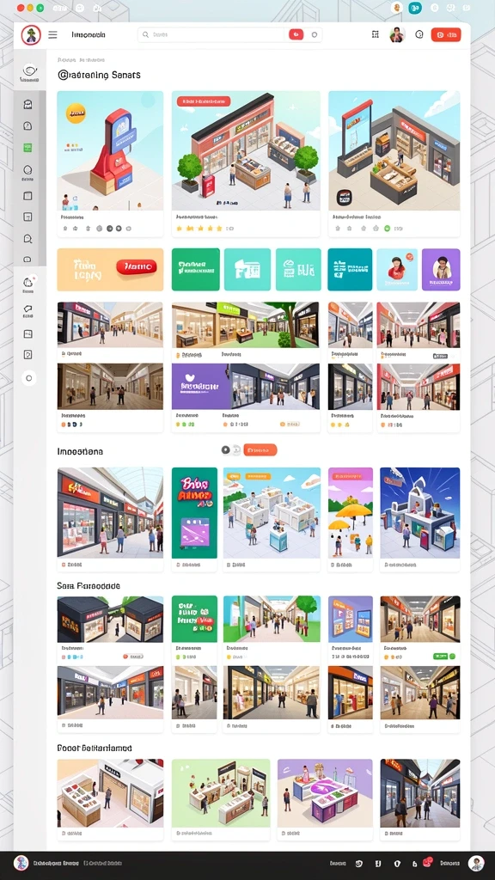Viewport: 495px width, 880px height.
Task: Open the hamburger menu in the header
Action: click(x=52, y=34)
